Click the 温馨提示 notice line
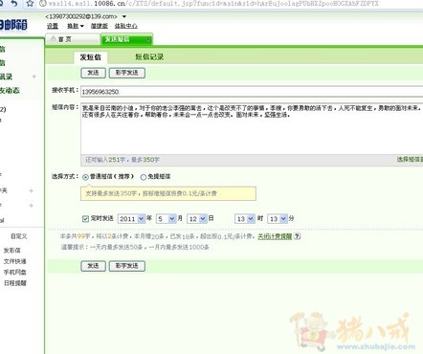Image resolution: width=423 pixels, height=354 pixels. (135, 247)
